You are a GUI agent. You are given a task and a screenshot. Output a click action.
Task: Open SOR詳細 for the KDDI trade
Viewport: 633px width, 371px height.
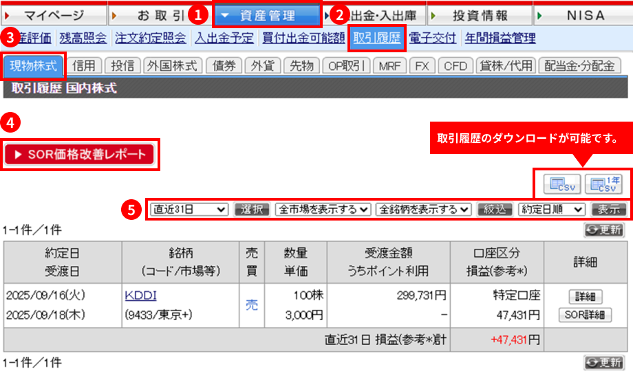tap(585, 315)
